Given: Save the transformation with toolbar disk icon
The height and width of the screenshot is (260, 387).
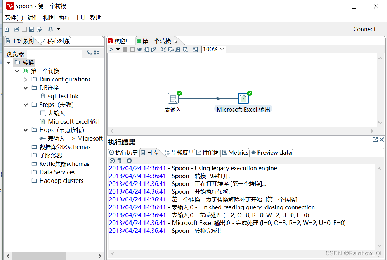Looking at the screenshot, I should [31, 29].
